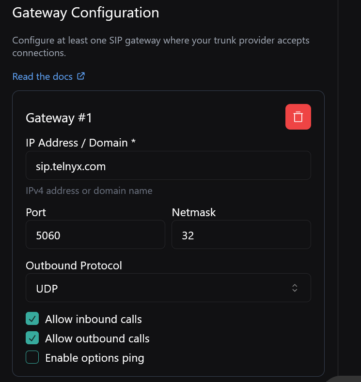Open the Outbound Protocol dropdown showing UDP
This screenshot has width=361, height=382.
168,288
